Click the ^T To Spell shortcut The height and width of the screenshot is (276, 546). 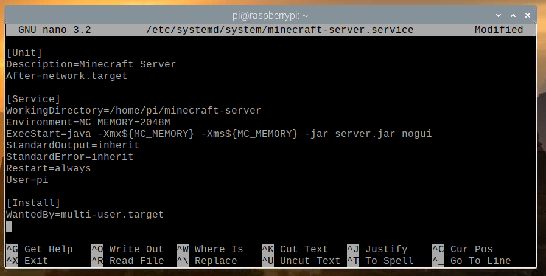pyautogui.click(x=380, y=261)
